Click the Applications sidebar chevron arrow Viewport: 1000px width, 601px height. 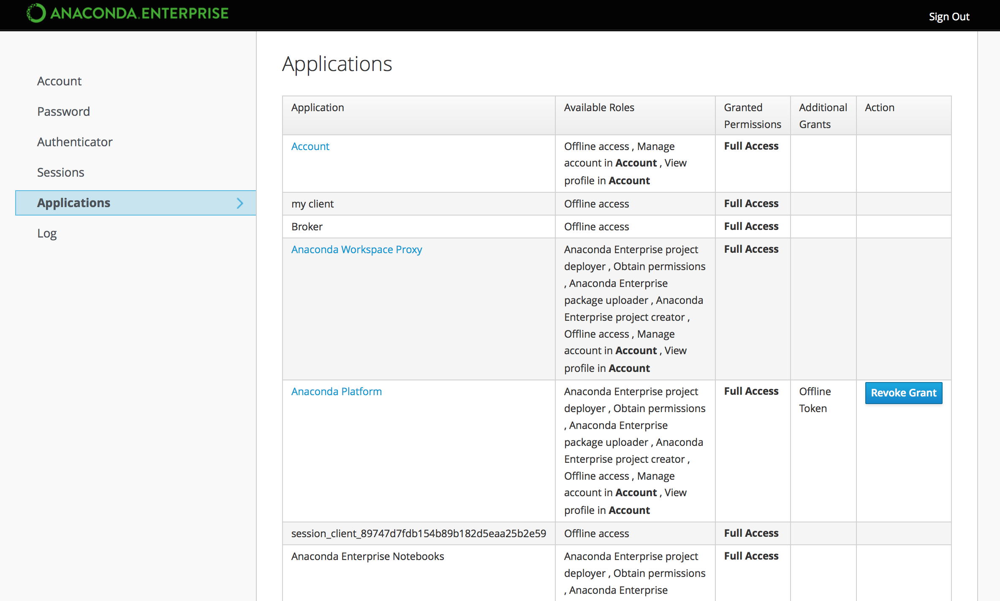click(240, 203)
